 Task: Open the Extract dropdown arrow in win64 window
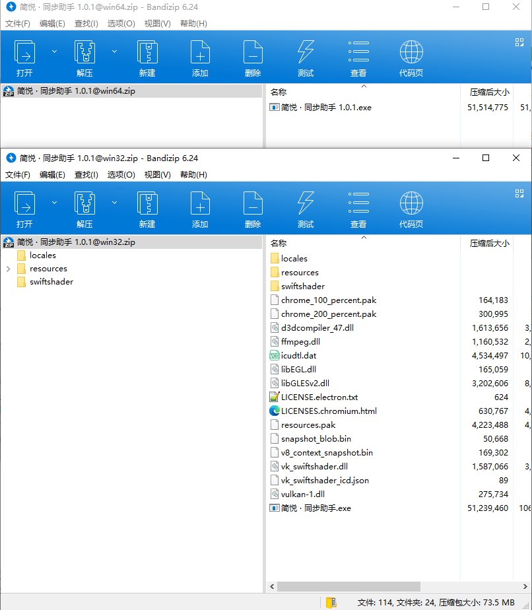coord(114,51)
